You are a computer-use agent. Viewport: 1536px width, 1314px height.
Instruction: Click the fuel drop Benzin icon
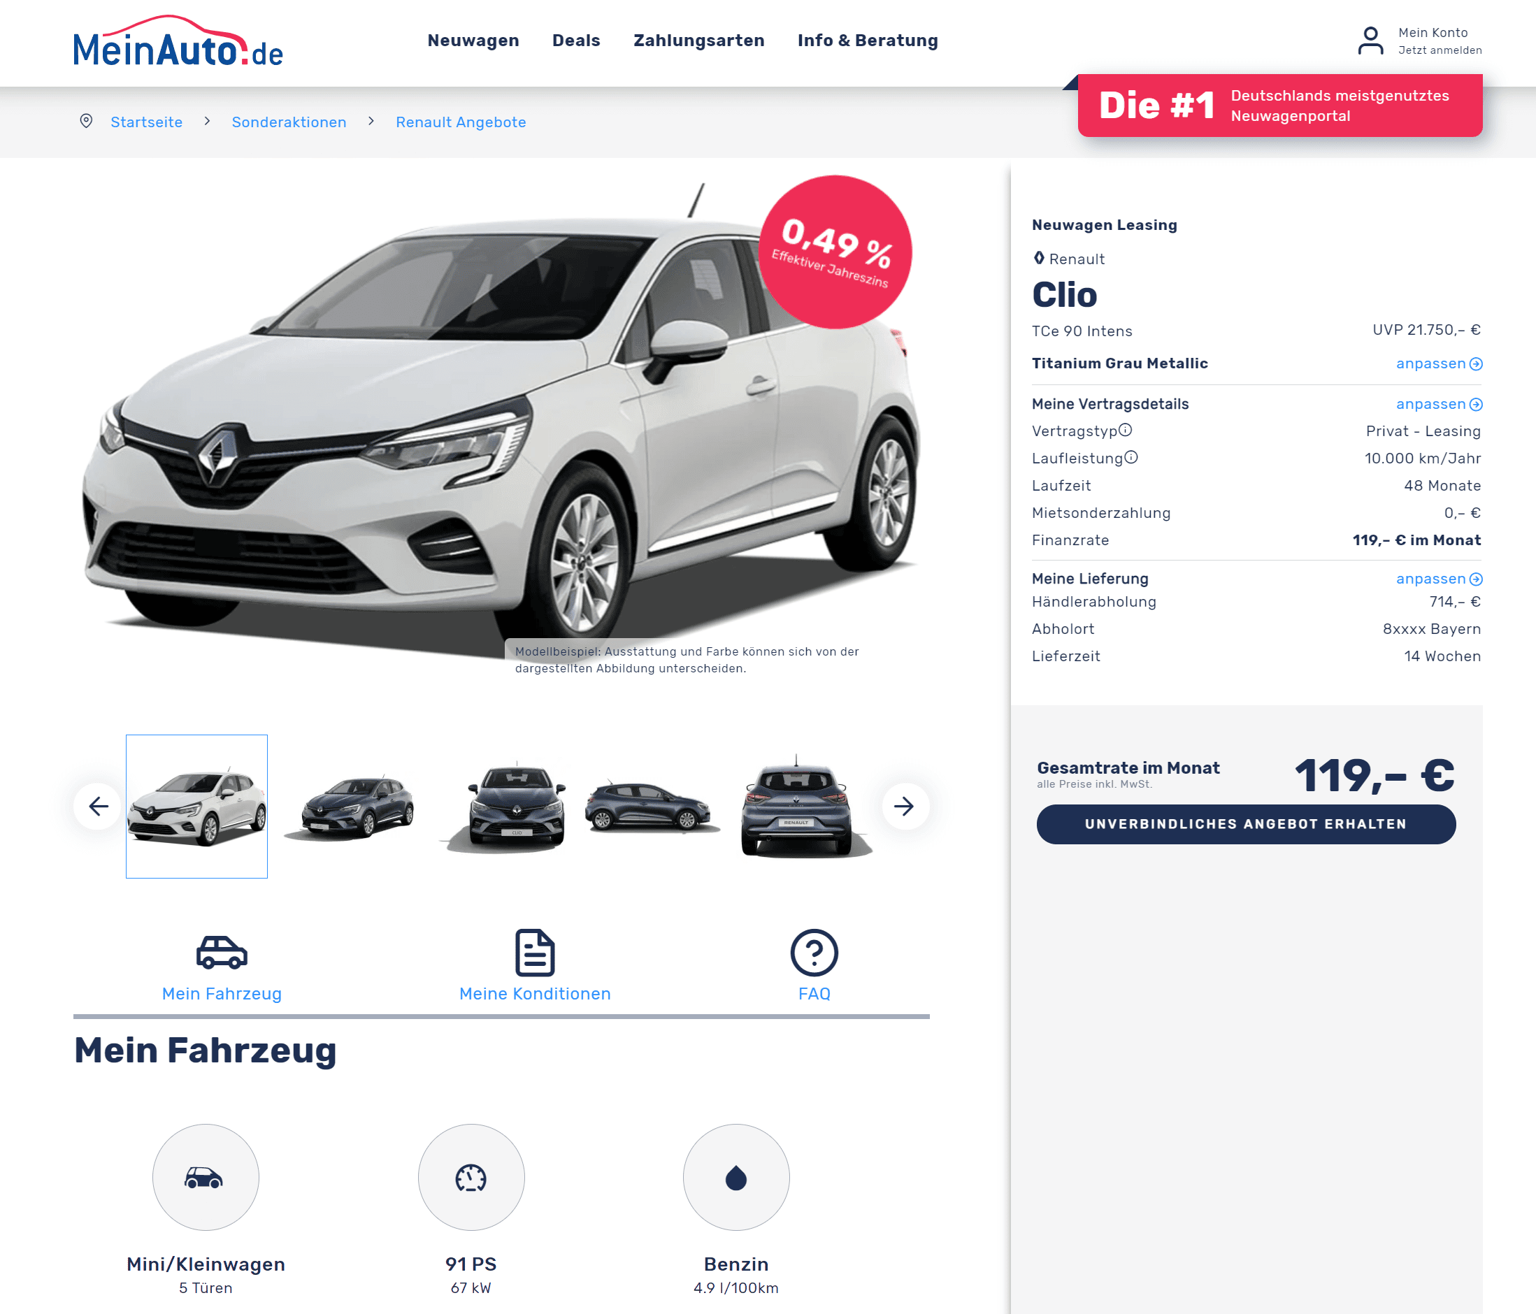[736, 1178]
